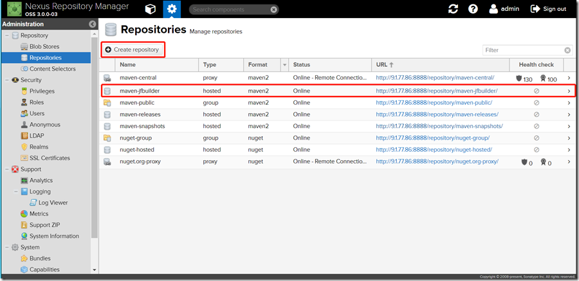Clear the component search field

(273, 10)
